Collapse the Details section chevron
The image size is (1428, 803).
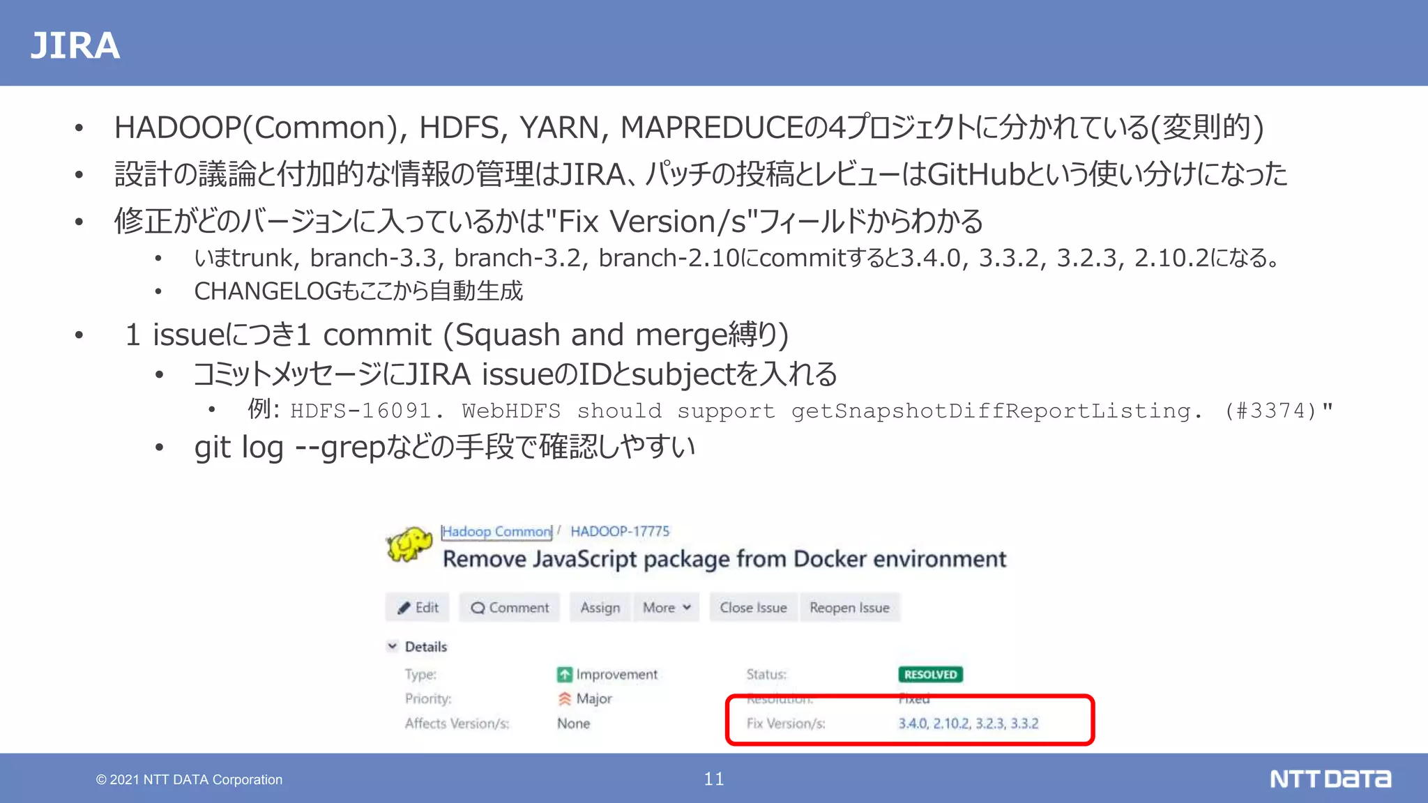[x=393, y=646]
